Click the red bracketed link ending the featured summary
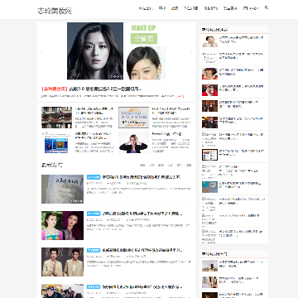This screenshot has width=298, height=298. pos(180,96)
